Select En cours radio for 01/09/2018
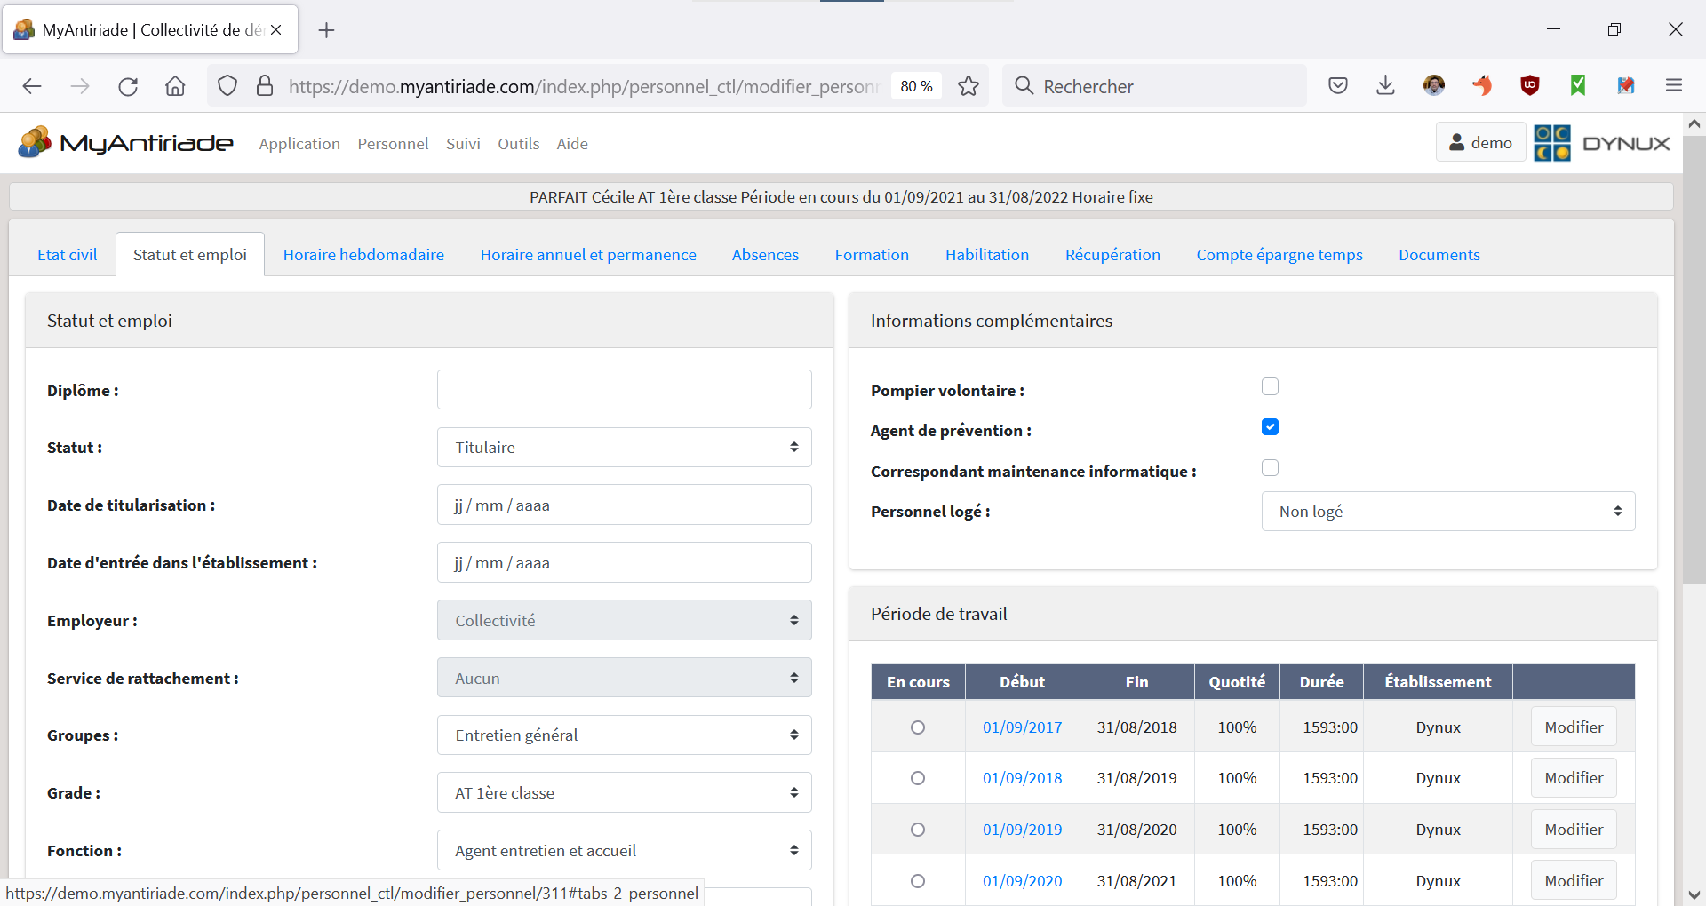 (918, 778)
